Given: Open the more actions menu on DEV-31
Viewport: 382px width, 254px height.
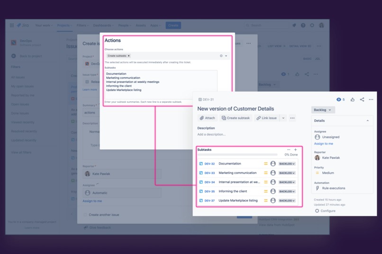Looking at the screenshot, I should click(371, 99).
